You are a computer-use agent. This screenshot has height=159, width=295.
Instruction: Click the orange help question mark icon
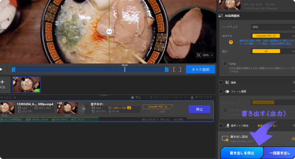pyautogui.click(x=231, y=42)
